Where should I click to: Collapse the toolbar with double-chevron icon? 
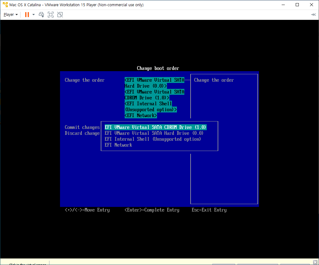point(313,15)
